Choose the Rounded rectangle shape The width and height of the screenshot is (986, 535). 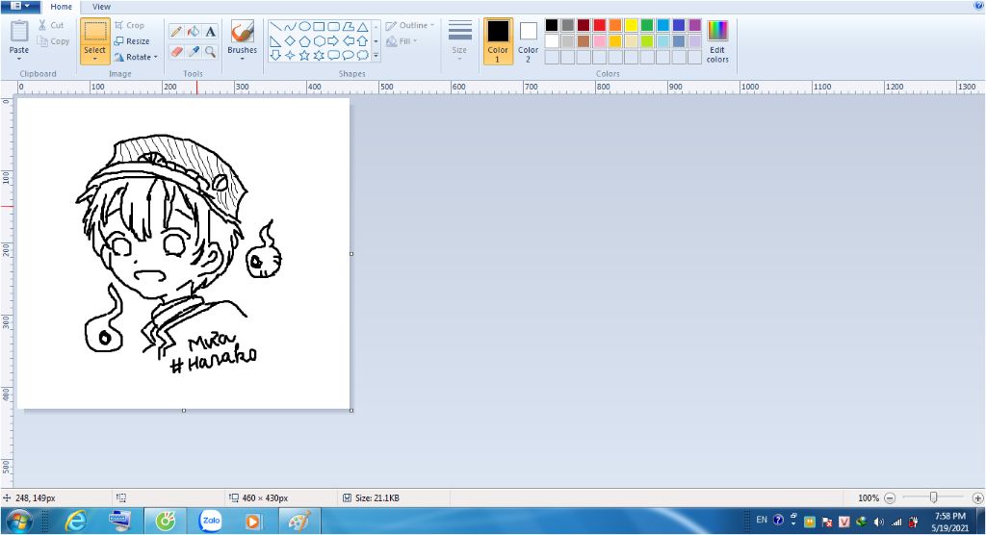[333, 26]
